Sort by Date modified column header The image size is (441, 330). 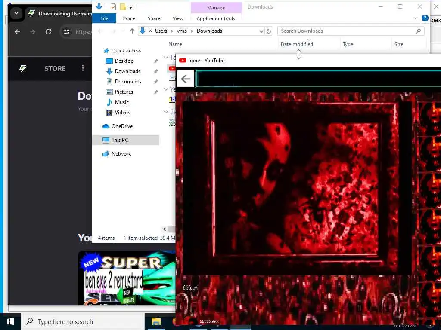click(297, 44)
